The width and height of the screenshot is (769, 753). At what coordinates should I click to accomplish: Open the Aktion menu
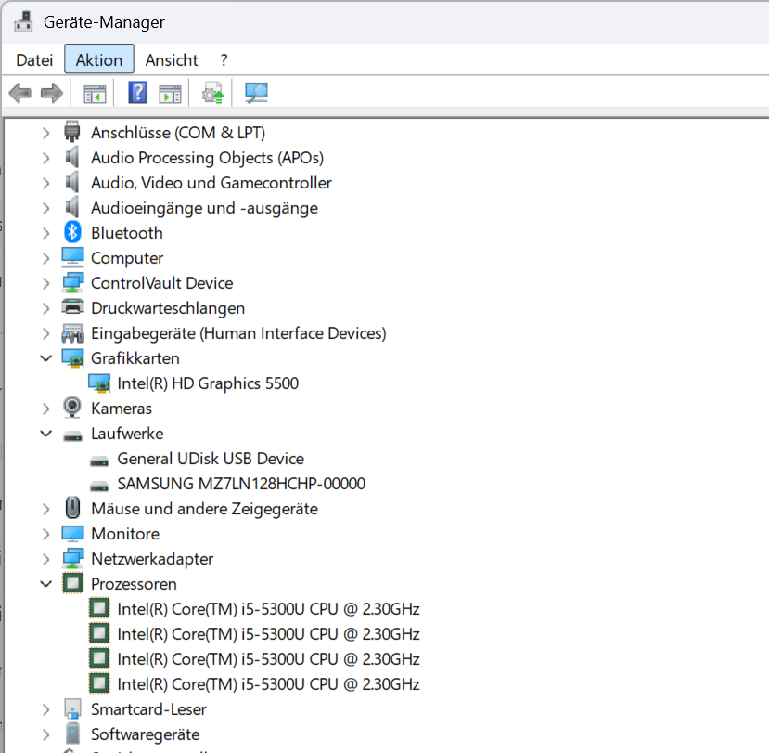pyautogui.click(x=99, y=59)
